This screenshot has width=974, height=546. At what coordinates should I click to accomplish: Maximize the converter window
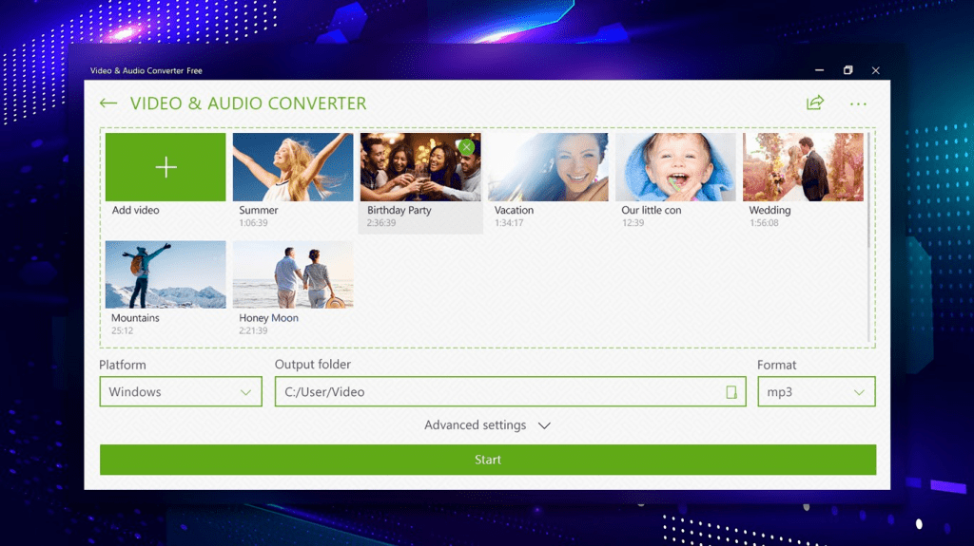[847, 70]
